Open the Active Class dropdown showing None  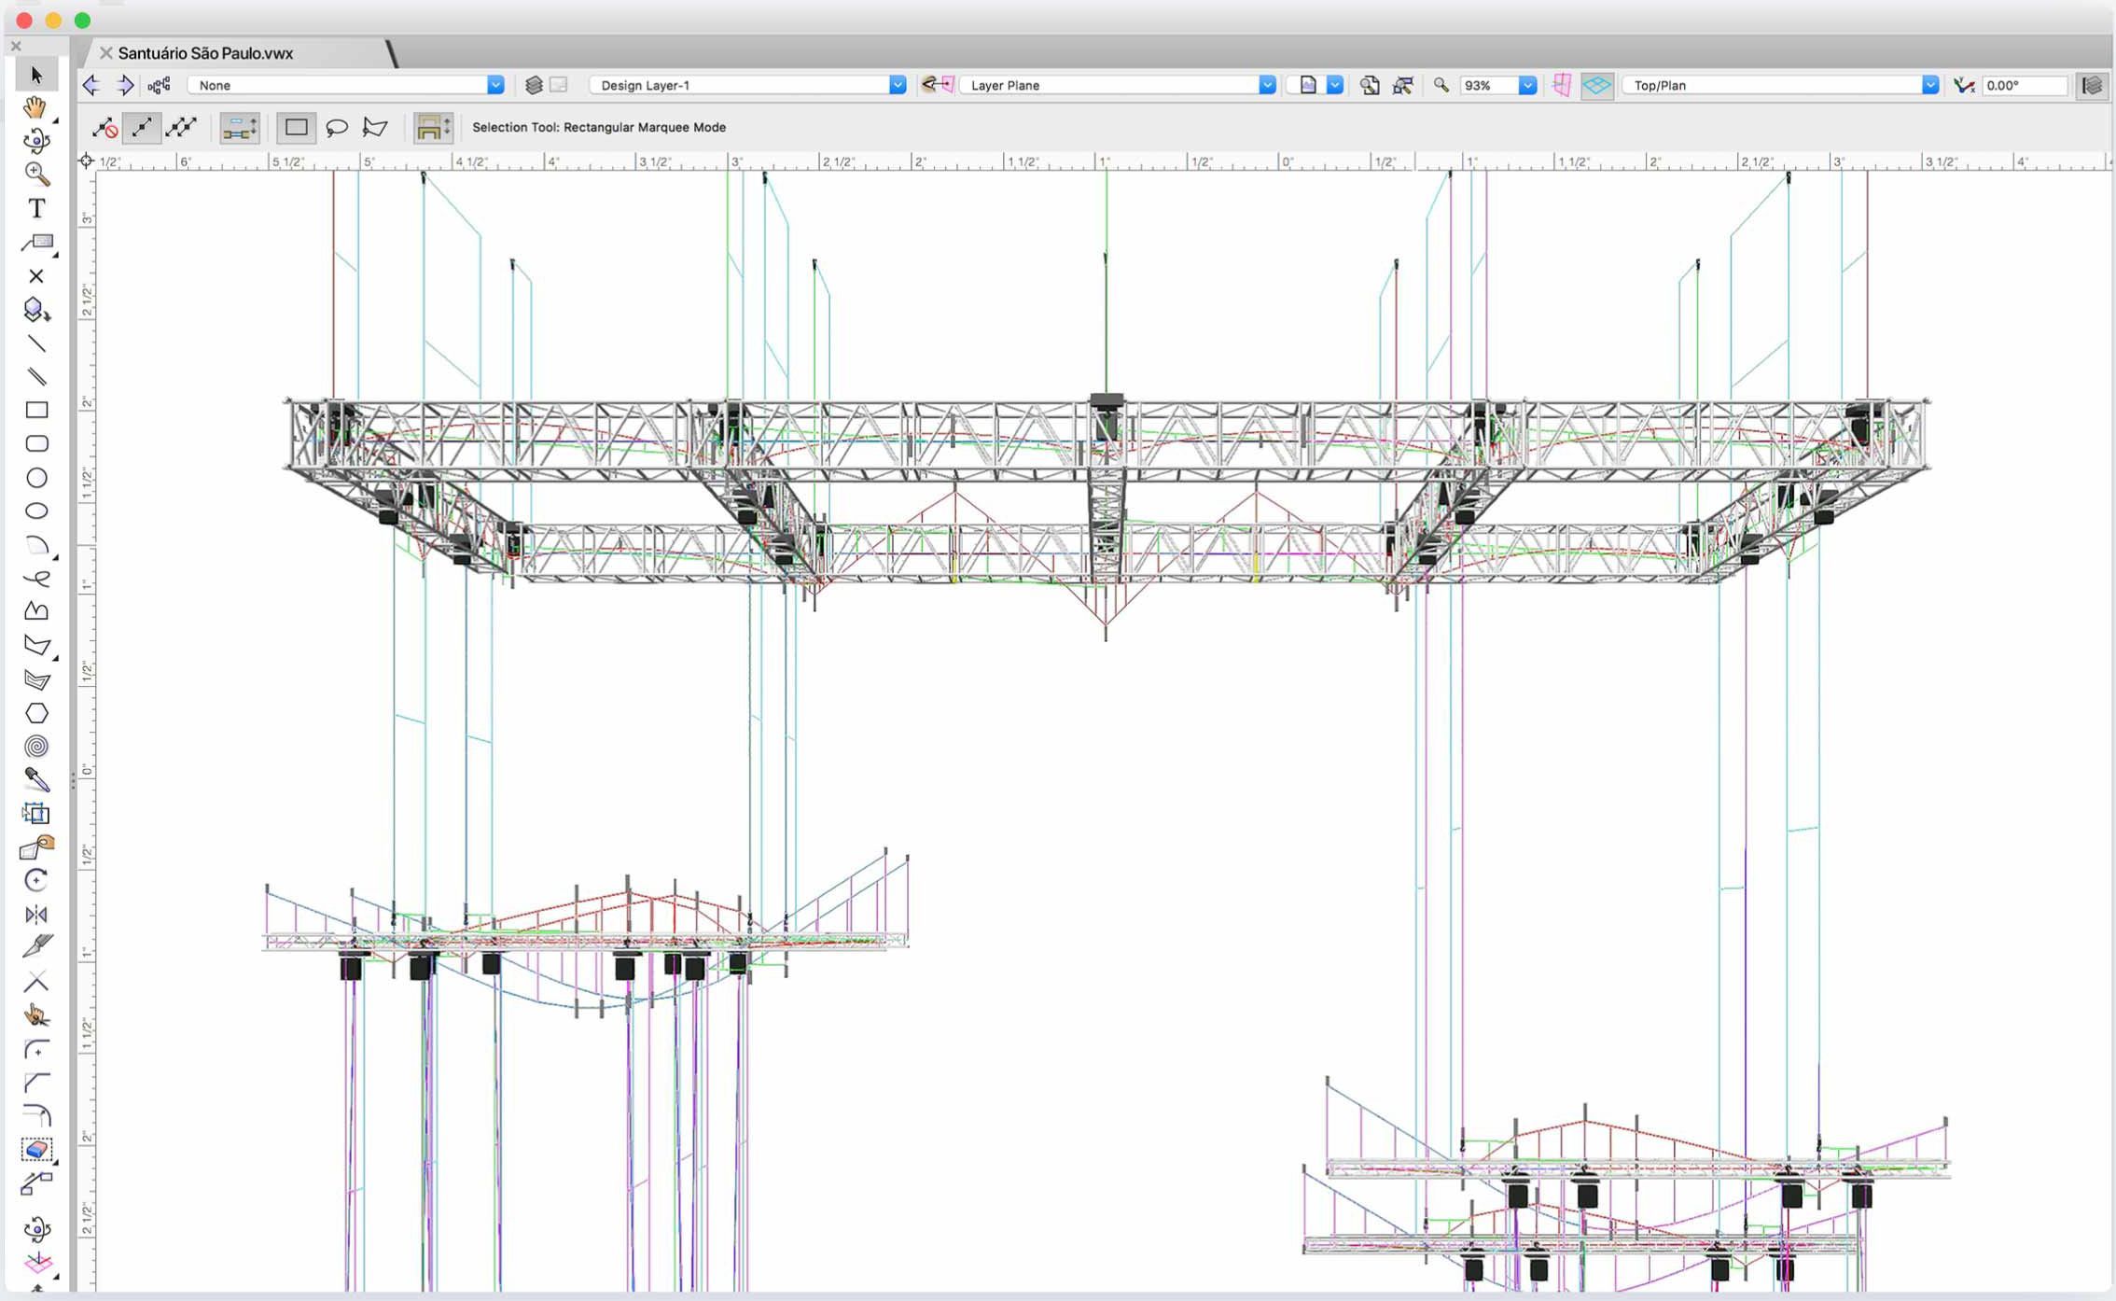[346, 85]
